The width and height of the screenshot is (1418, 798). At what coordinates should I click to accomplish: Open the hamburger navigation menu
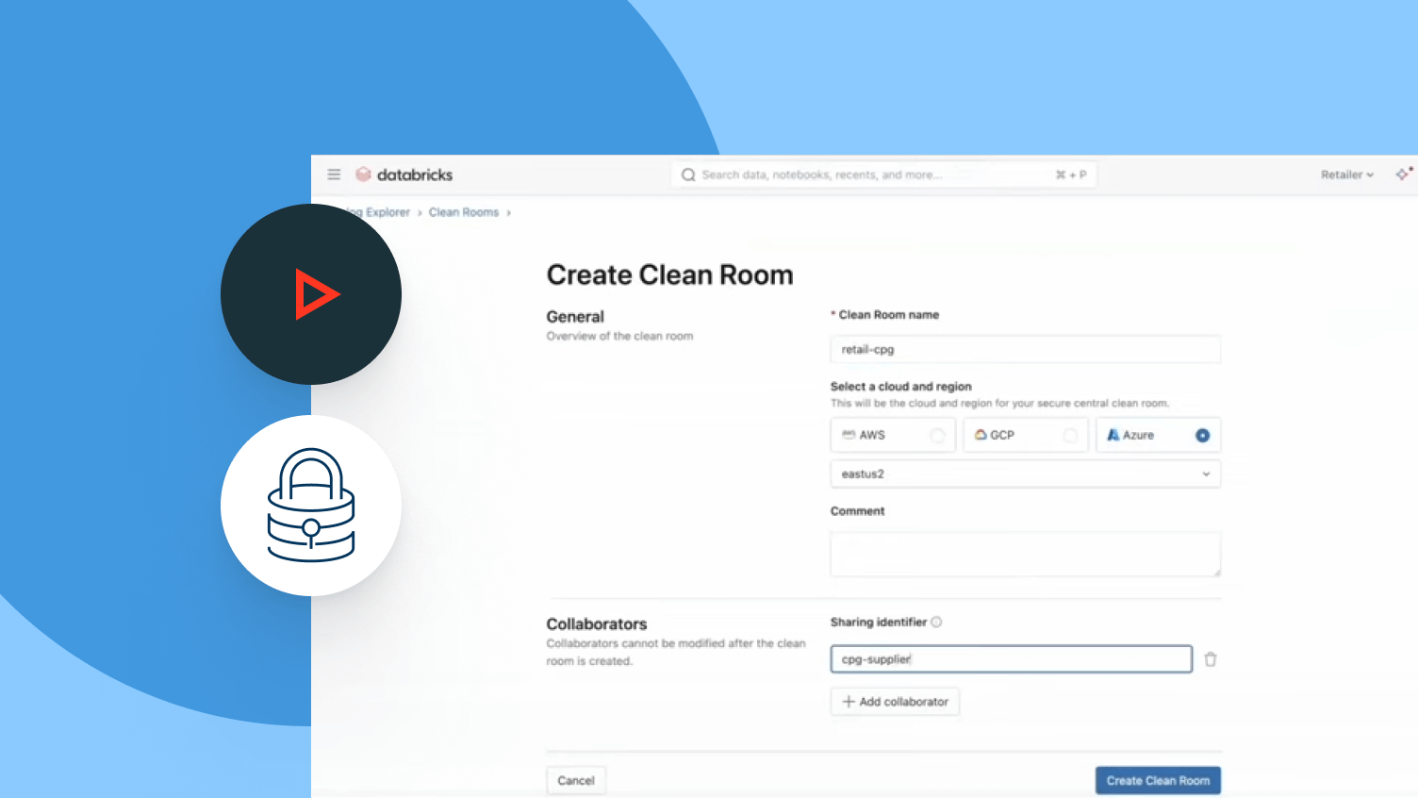point(334,175)
